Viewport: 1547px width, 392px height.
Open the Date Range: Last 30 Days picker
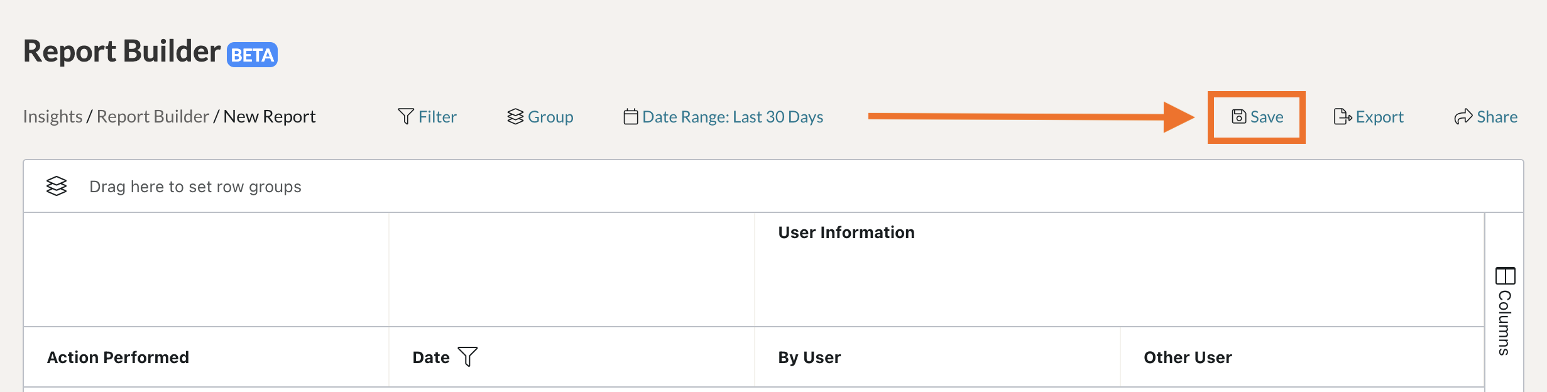[x=732, y=117]
